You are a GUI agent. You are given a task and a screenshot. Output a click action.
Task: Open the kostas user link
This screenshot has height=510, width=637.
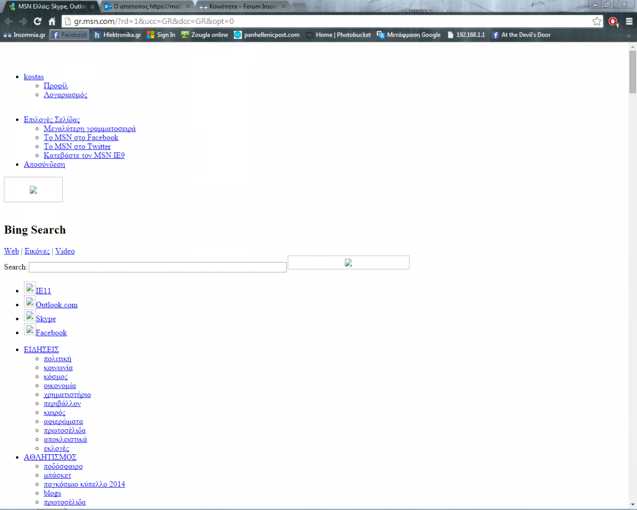34,77
